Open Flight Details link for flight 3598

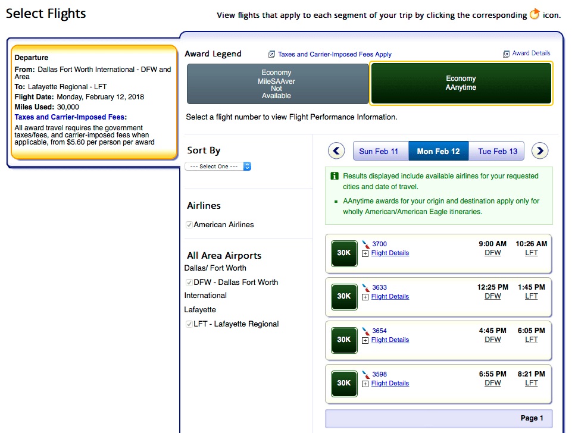(x=390, y=384)
